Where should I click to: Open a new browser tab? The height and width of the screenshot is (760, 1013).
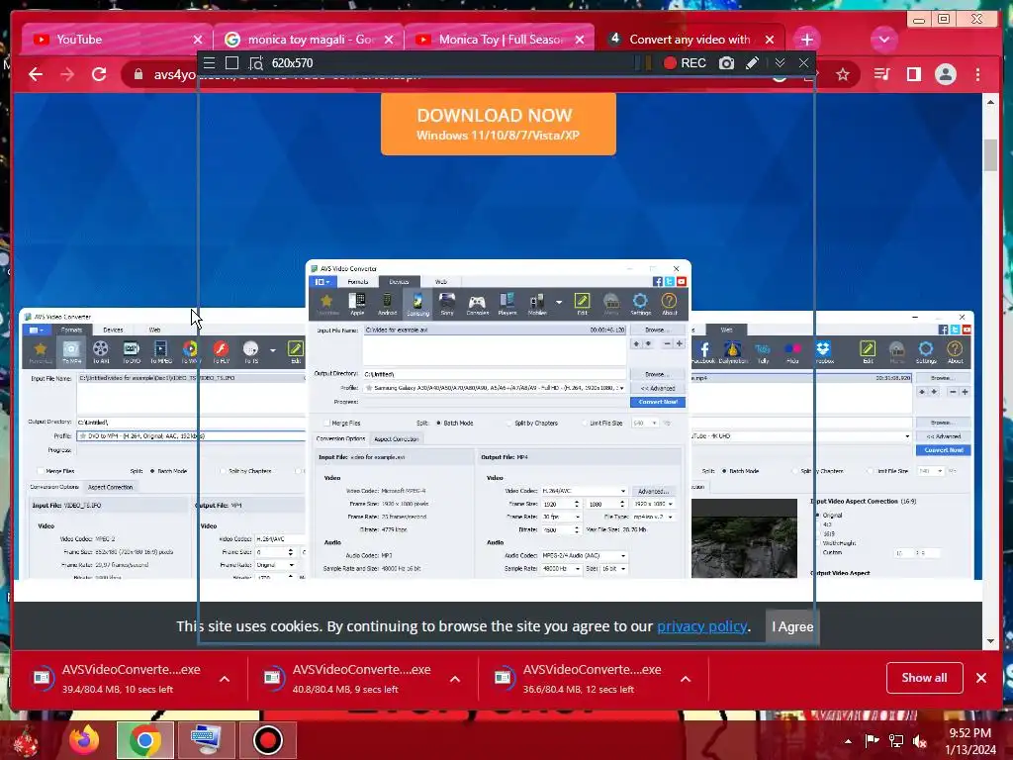click(807, 40)
